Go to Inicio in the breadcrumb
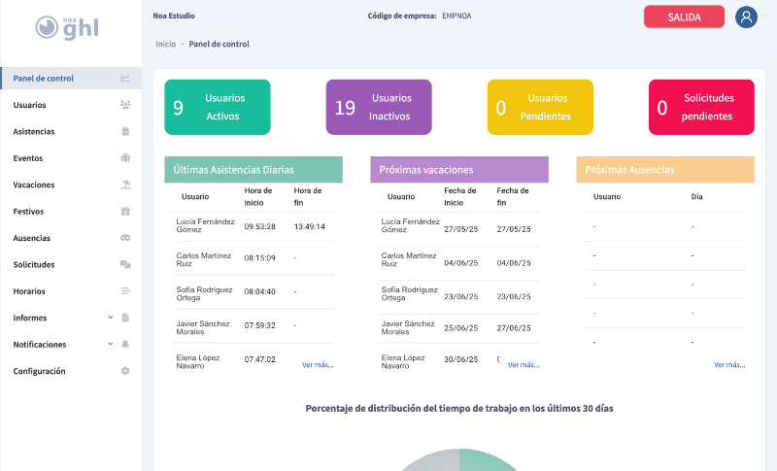The height and width of the screenshot is (471, 777). [166, 45]
